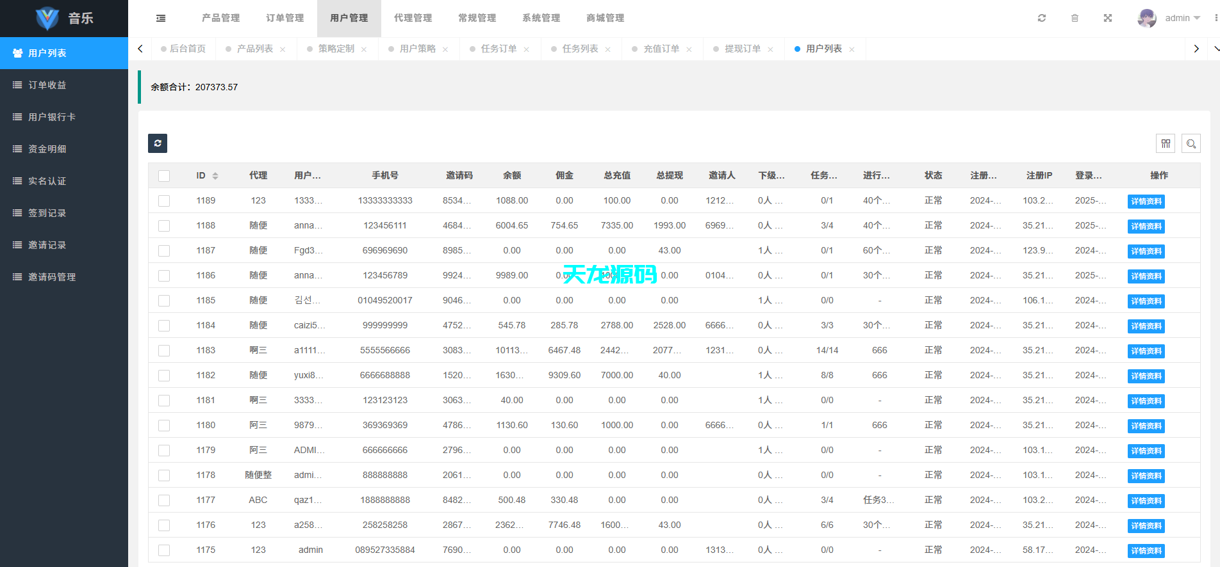
Task: Click the 订单收益 sidebar list icon
Action: click(x=17, y=85)
